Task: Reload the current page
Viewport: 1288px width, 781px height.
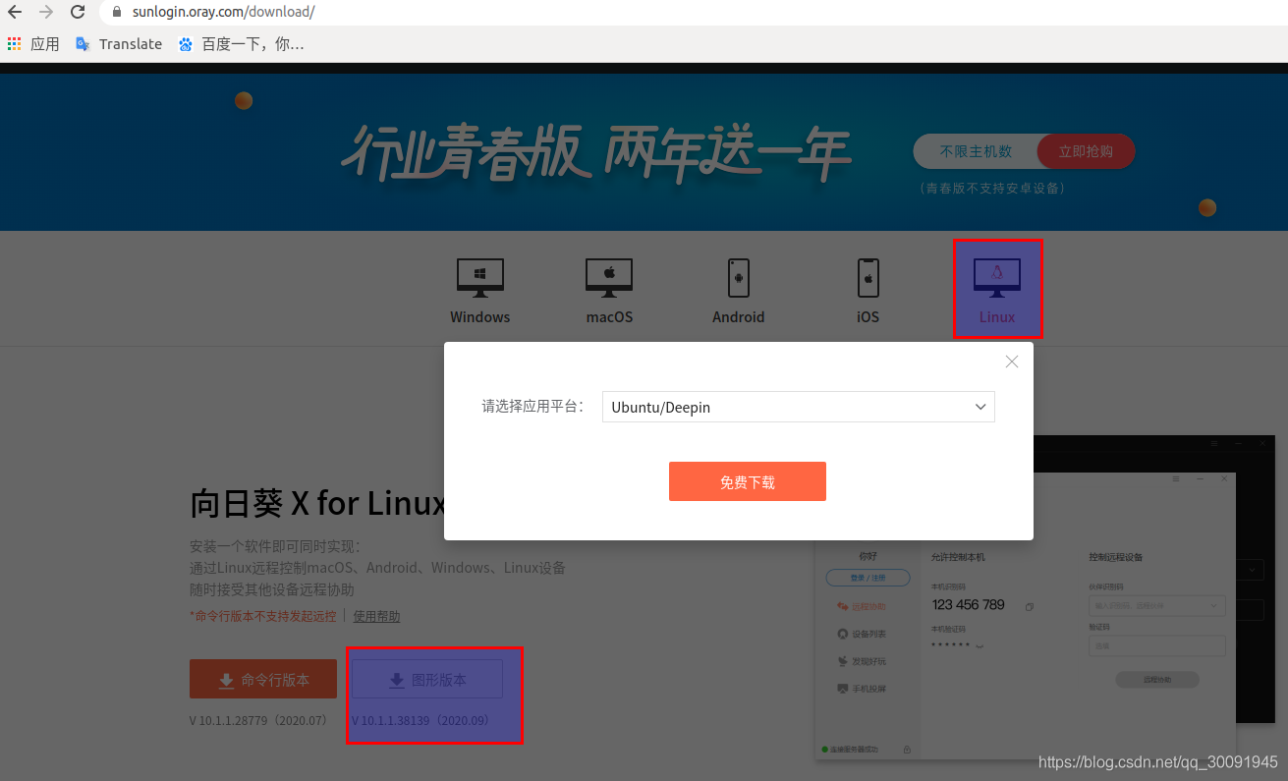Action: click(78, 13)
